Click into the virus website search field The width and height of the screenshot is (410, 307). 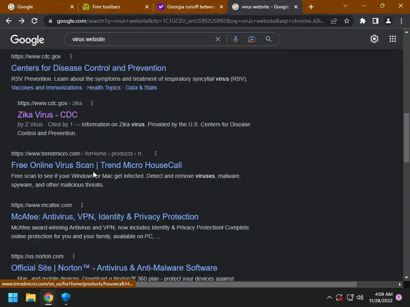141,39
